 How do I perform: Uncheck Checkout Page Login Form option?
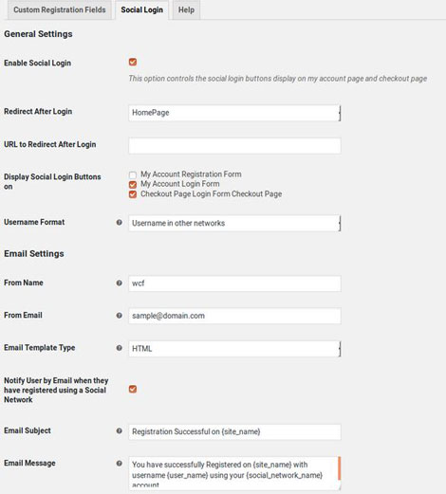point(133,194)
